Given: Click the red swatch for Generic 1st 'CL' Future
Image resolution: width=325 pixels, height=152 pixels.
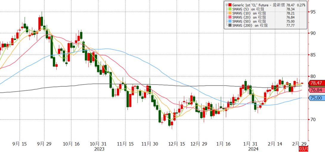Looking at the screenshot, I should (230, 5).
